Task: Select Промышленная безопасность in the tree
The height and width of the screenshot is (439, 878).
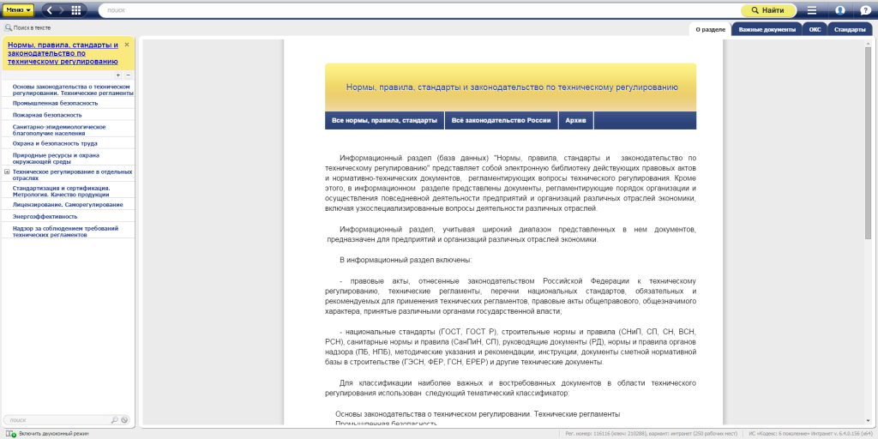Action: tap(56, 103)
